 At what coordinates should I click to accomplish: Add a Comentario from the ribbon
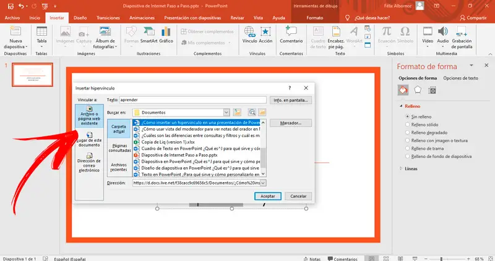[x=291, y=35]
